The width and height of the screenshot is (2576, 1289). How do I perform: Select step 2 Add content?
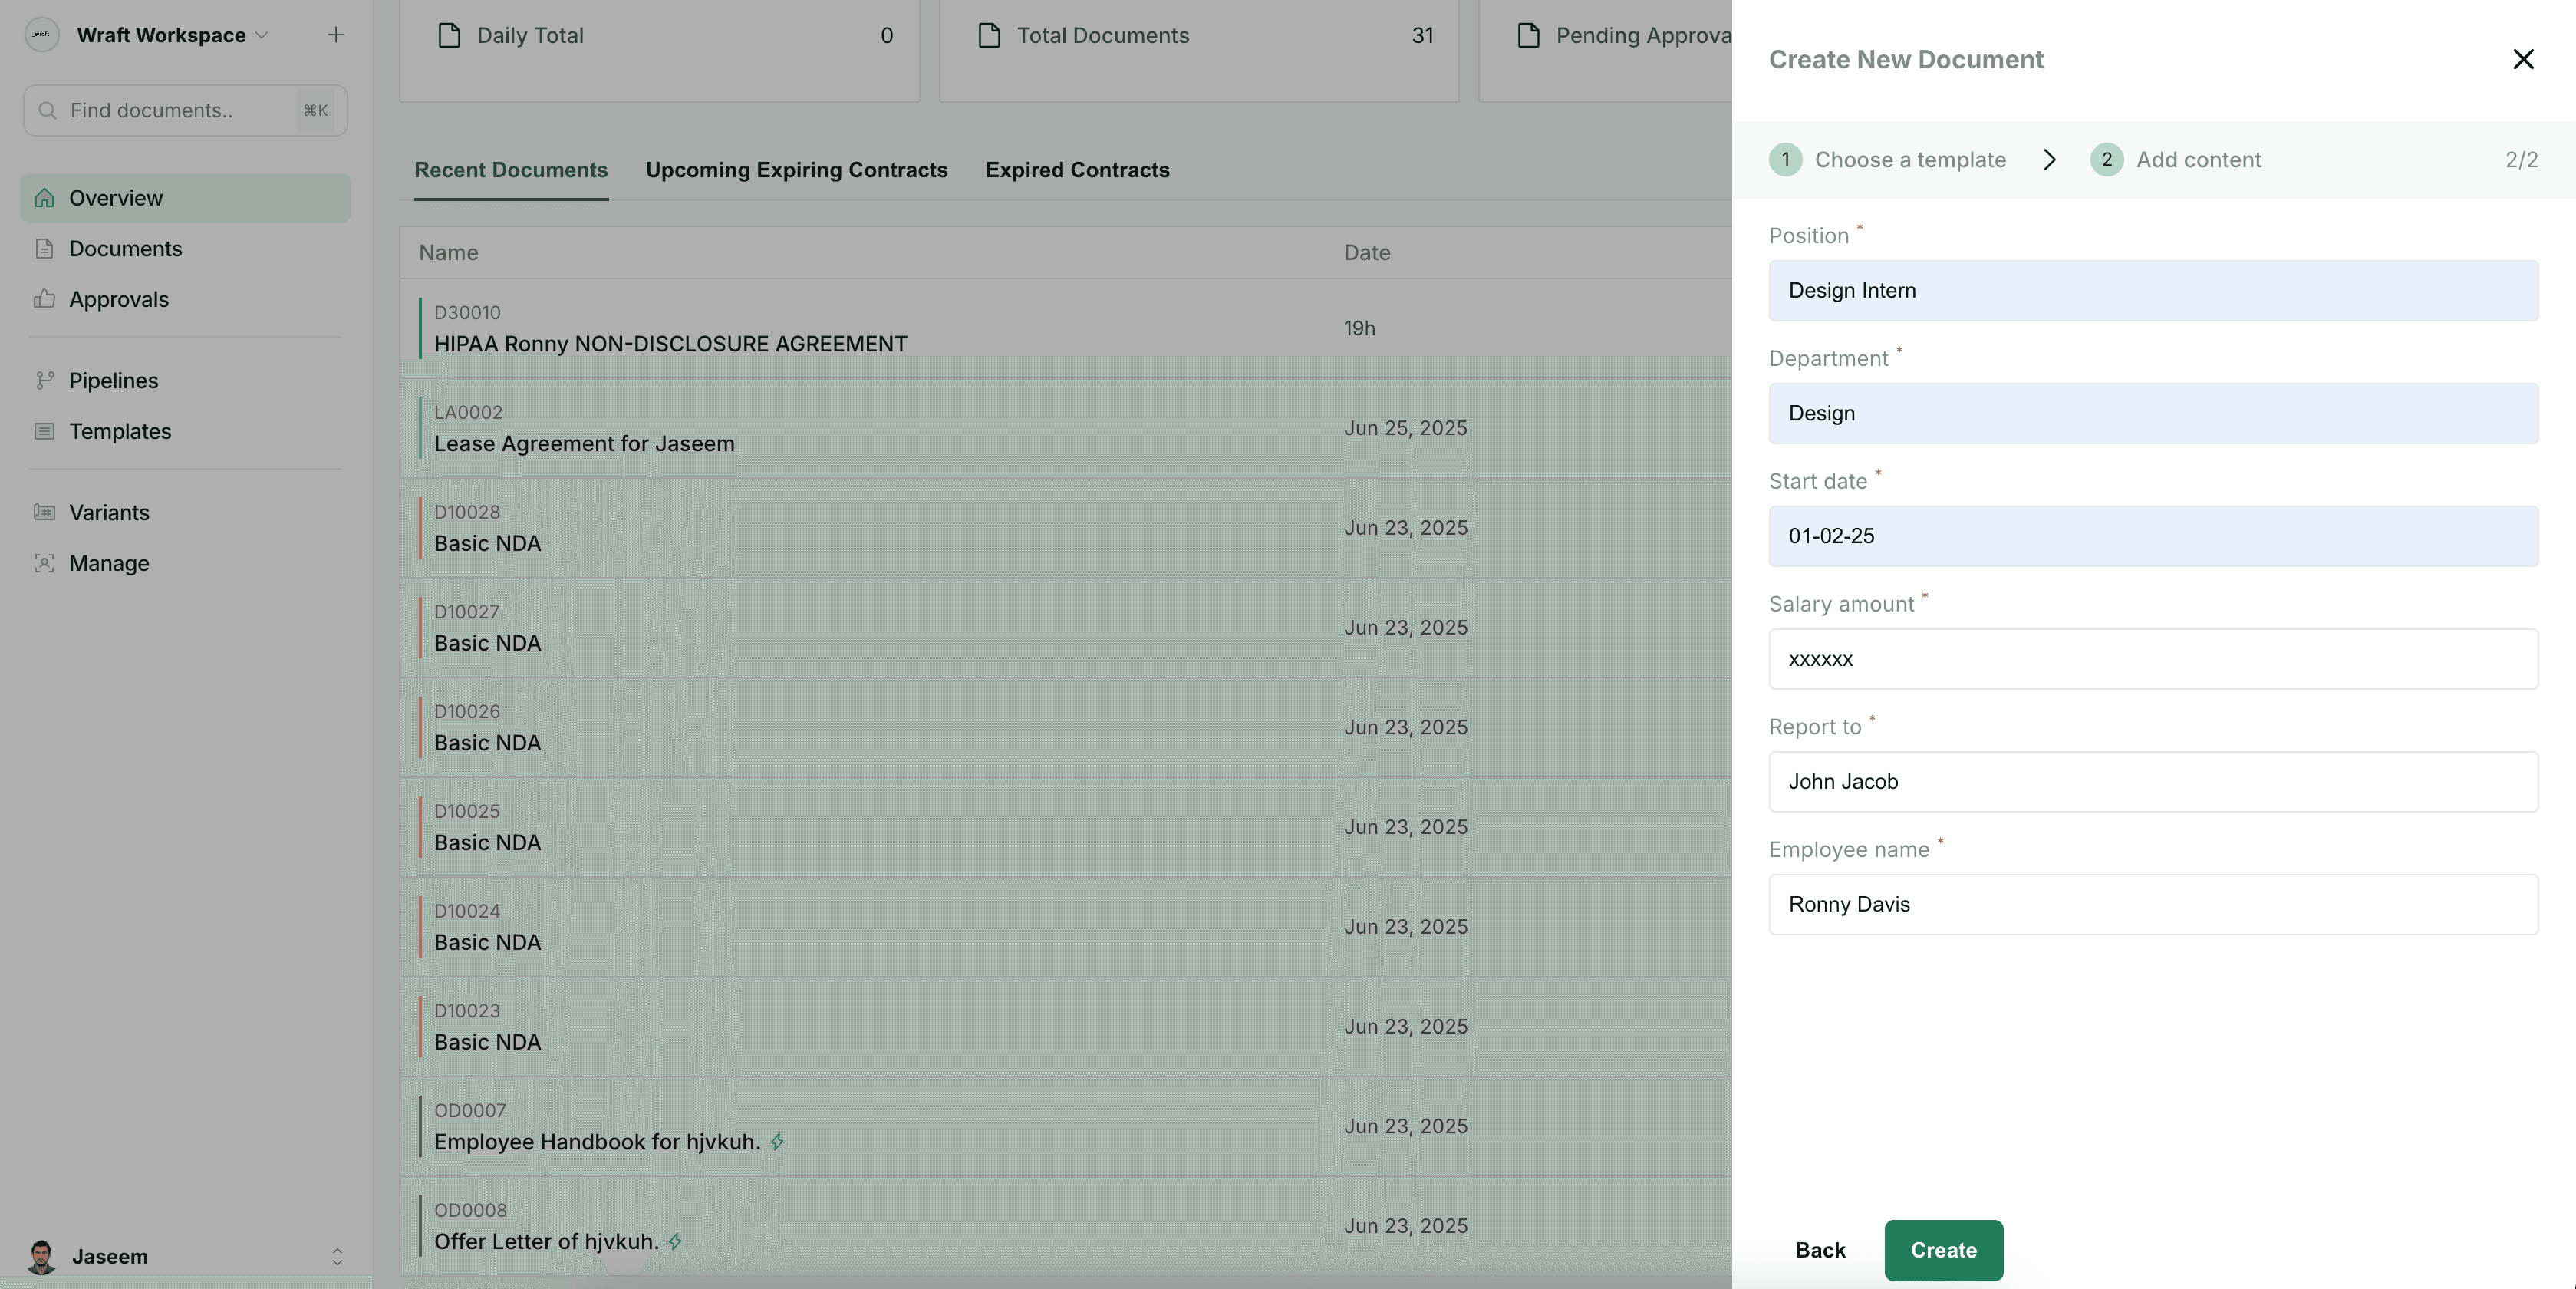pyautogui.click(x=2198, y=160)
